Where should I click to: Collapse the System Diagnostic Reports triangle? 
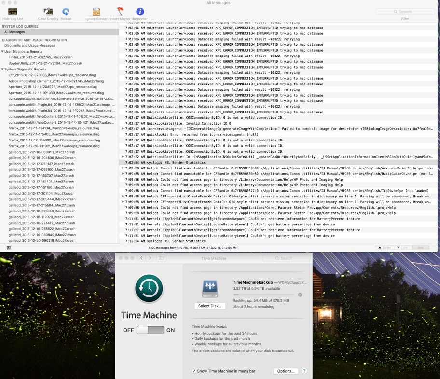pyautogui.click(x=2, y=69)
